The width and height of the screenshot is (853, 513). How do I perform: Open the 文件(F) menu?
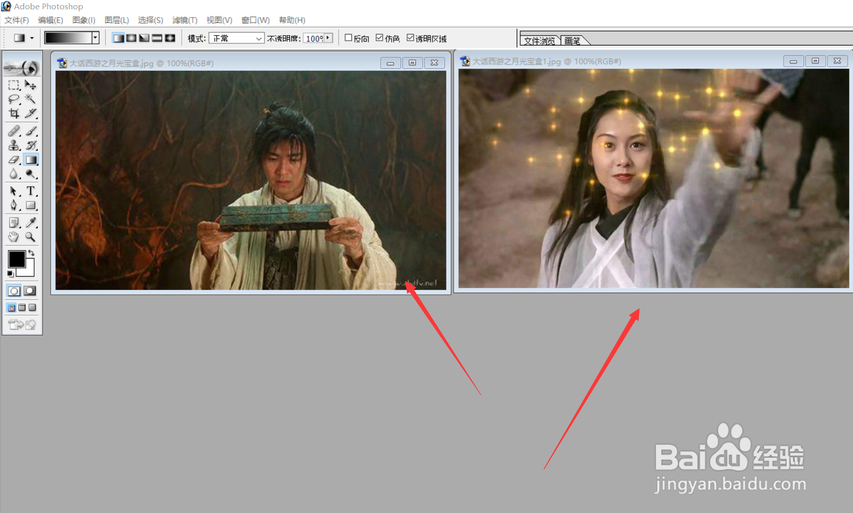coord(17,20)
